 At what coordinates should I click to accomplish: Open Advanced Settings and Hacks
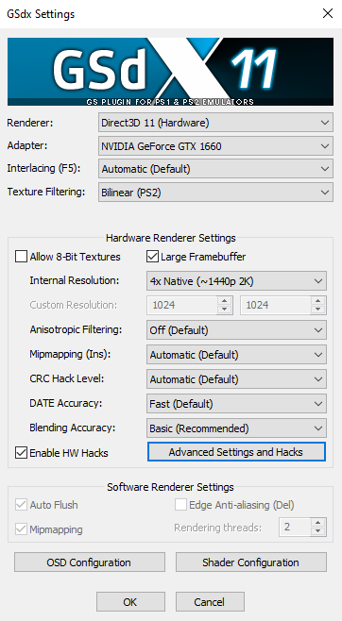tap(236, 452)
